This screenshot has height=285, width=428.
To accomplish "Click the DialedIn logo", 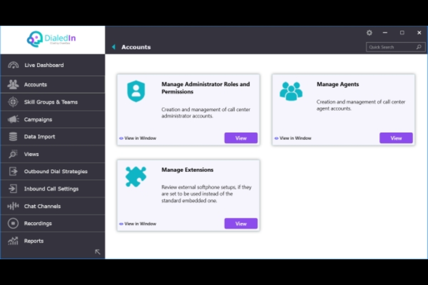I will pos(51,39).
